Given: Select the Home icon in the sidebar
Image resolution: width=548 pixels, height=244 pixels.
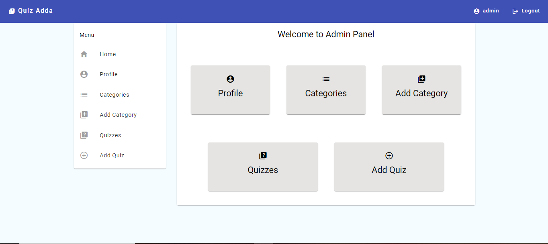Looking at the screenshot, I should (84, 54).
